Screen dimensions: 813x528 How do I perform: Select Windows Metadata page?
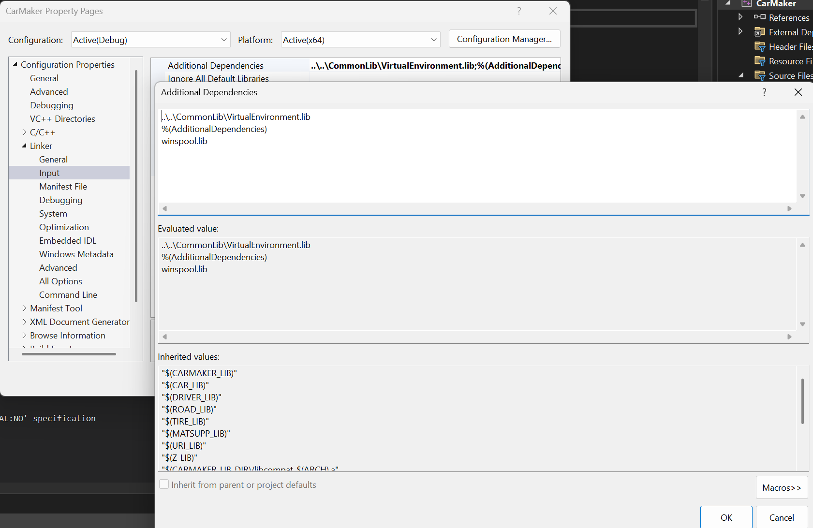pos(76,254)
